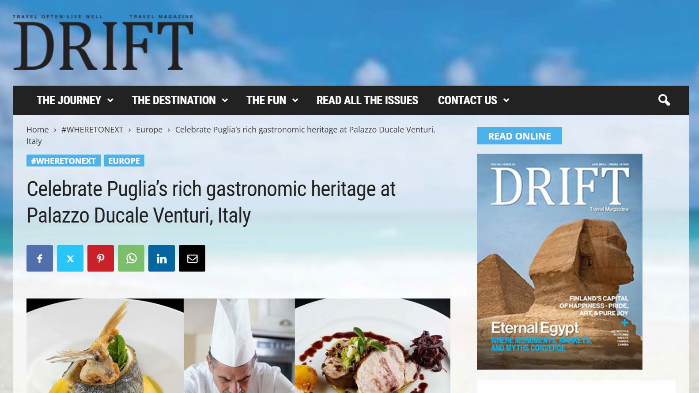The width and height of the screenshot is (699, 393).
Task: Open Europe breadcrumb link
Action: 149,130
